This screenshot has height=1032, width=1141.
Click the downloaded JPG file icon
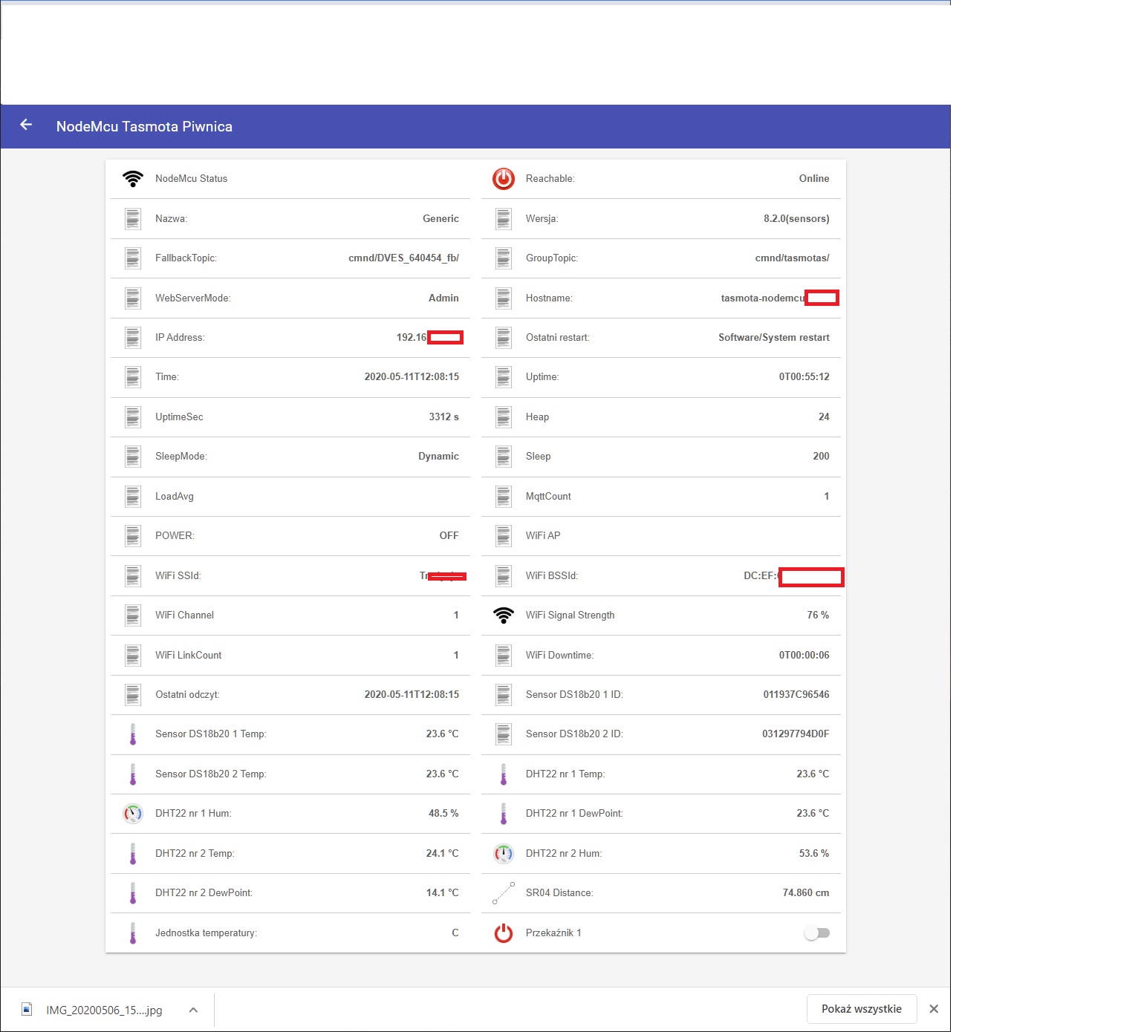[x=27, y=1009]
